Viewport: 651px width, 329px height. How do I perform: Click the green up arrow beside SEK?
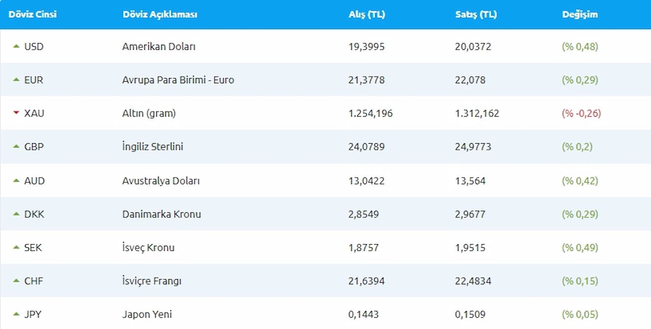[16, 248]
